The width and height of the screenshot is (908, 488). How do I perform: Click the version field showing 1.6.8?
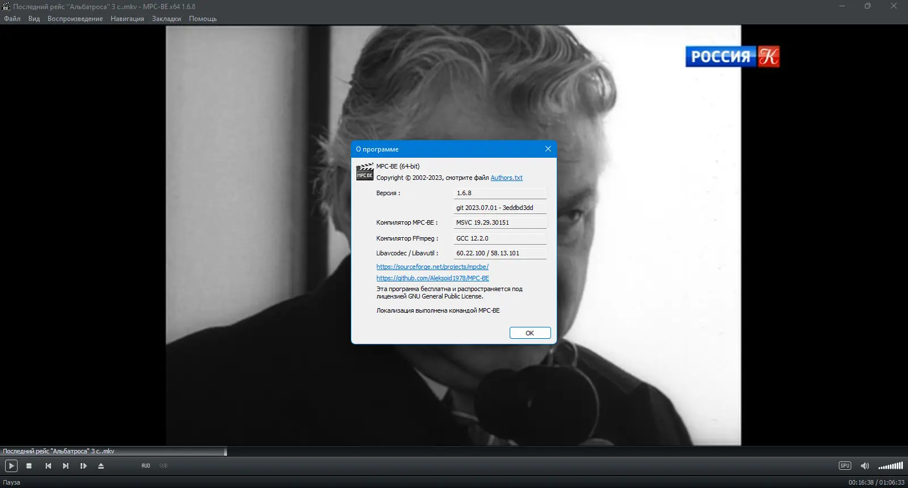coord(500,193)
